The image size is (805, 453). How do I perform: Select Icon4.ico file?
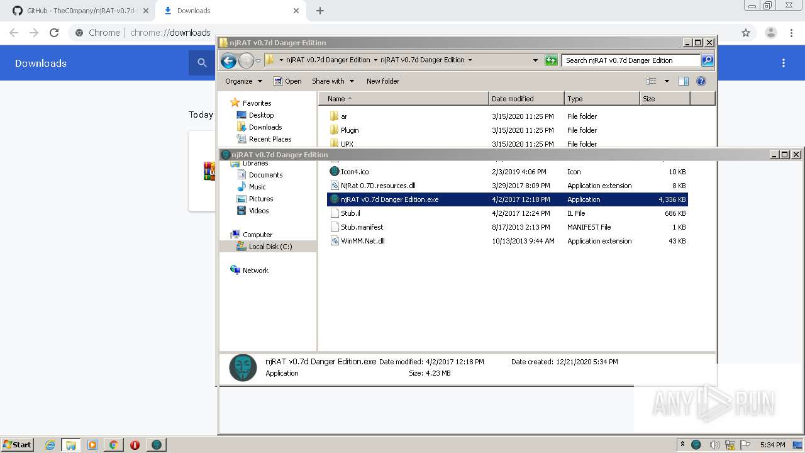[x=355, y=172]
